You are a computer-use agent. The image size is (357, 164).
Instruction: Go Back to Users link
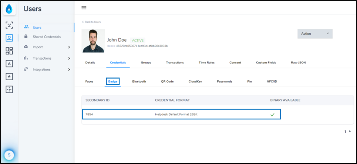click(91, 22)
